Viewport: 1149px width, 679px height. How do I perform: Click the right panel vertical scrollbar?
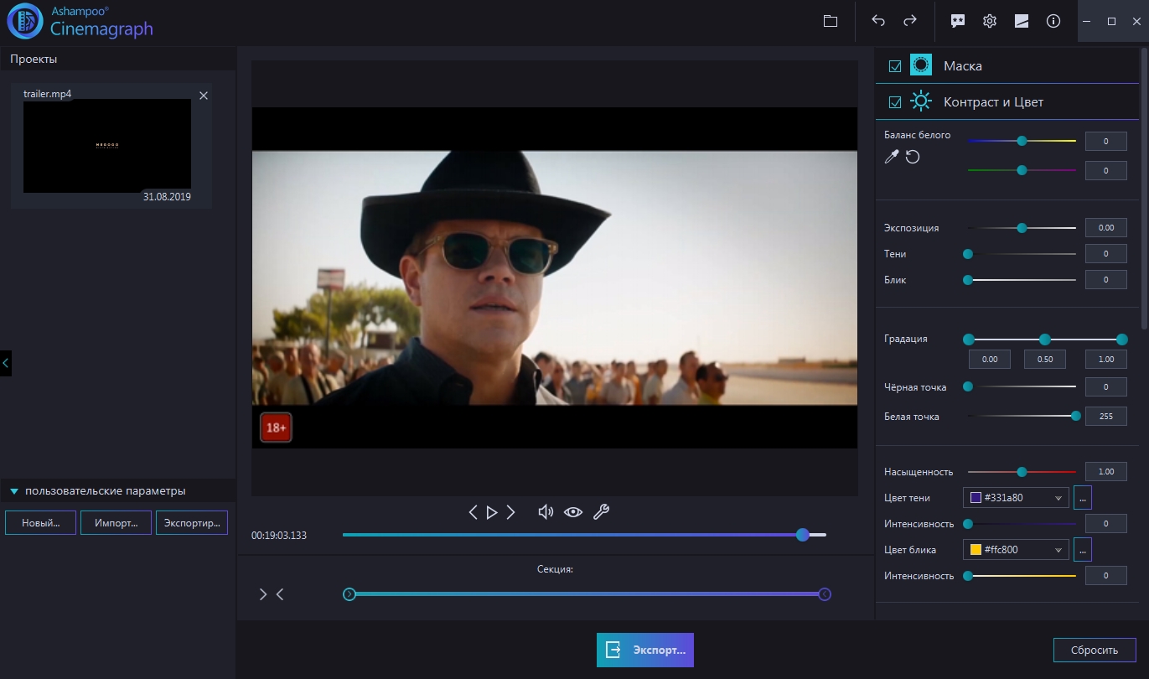pos(1146,189)
